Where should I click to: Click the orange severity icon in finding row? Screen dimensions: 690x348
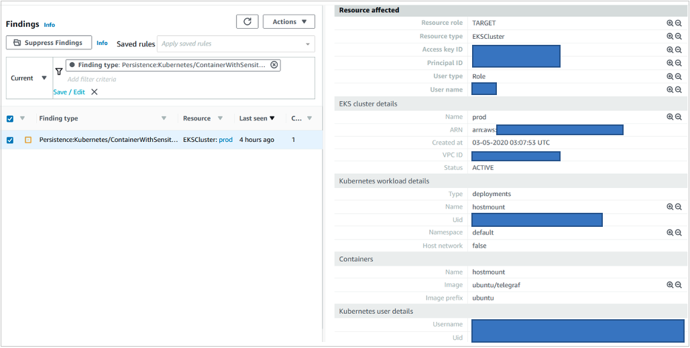[x=28, y=140]
